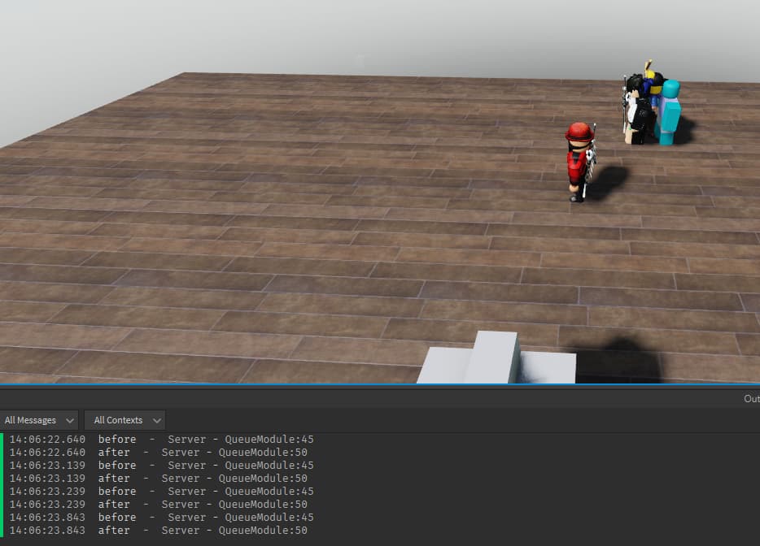The image size is (760, 546).
Task: Select log line 14:06:22.640 after QueueModule:50
Action: point(158,453)
